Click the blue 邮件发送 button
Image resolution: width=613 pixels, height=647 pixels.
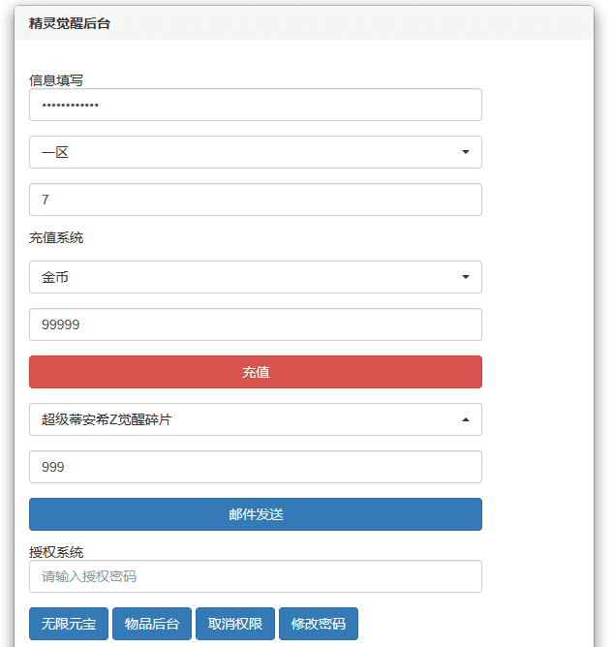click(255, 514)
